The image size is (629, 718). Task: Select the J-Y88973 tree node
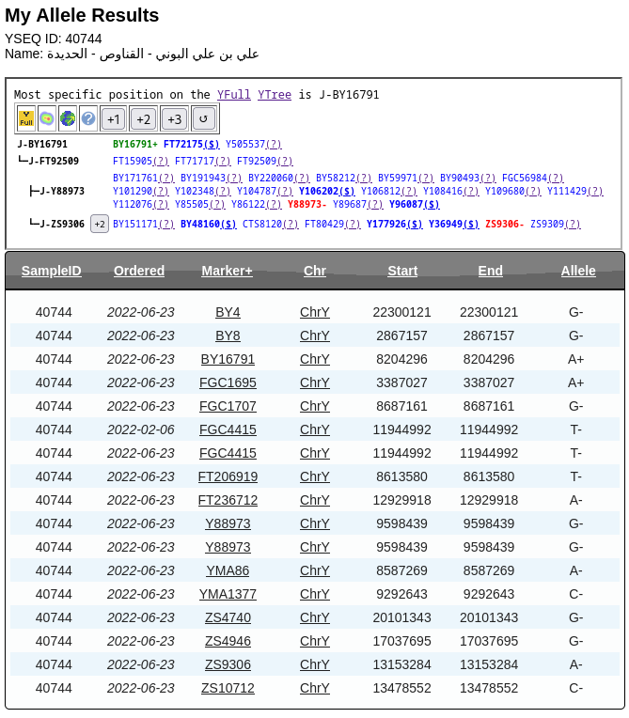(x=62, y=191)
